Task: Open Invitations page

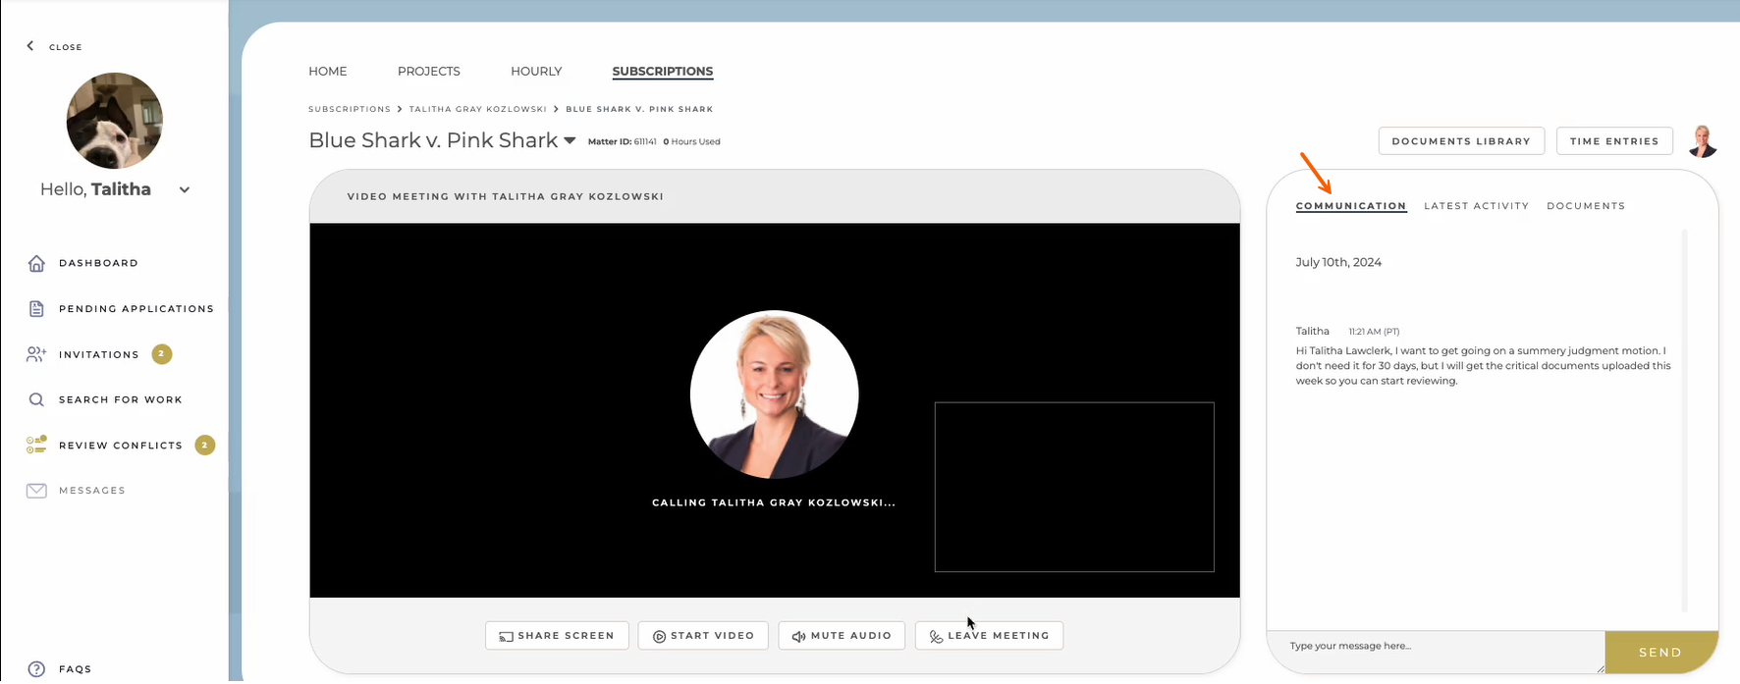Action: 99,354
